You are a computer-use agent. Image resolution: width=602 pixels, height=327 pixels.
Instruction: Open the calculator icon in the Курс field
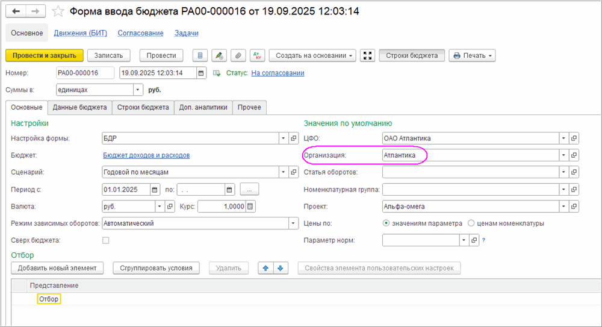(250, 207)
